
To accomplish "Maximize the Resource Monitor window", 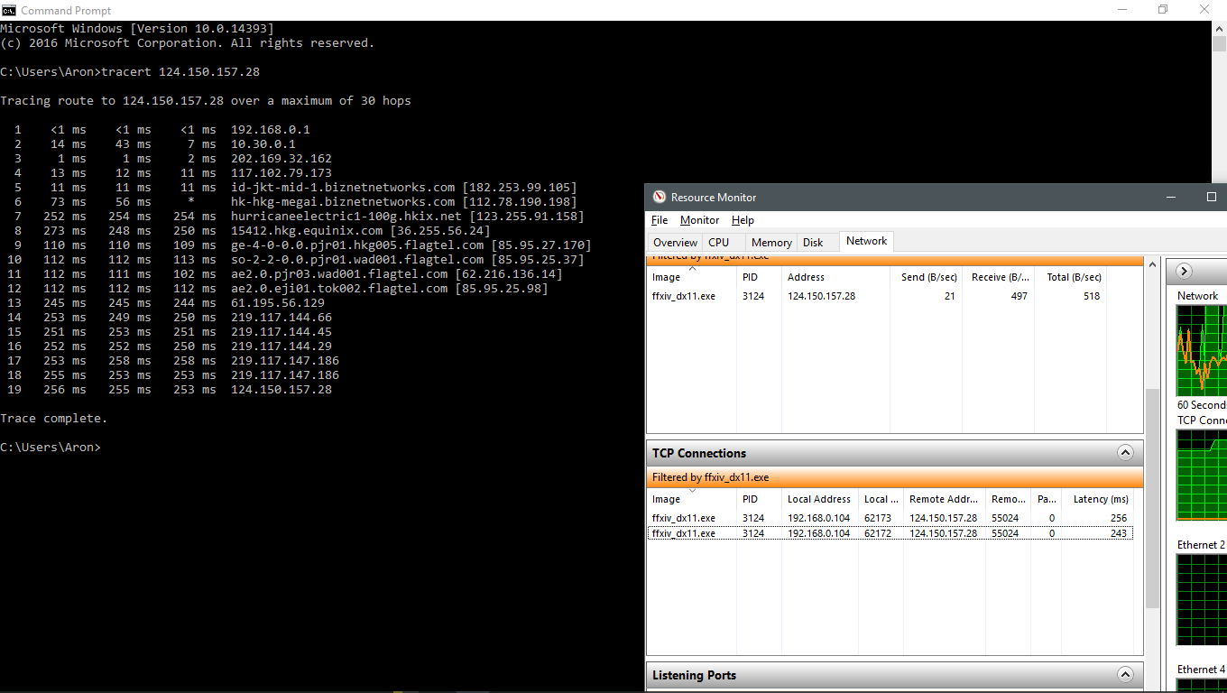I will coord(1212,197).
